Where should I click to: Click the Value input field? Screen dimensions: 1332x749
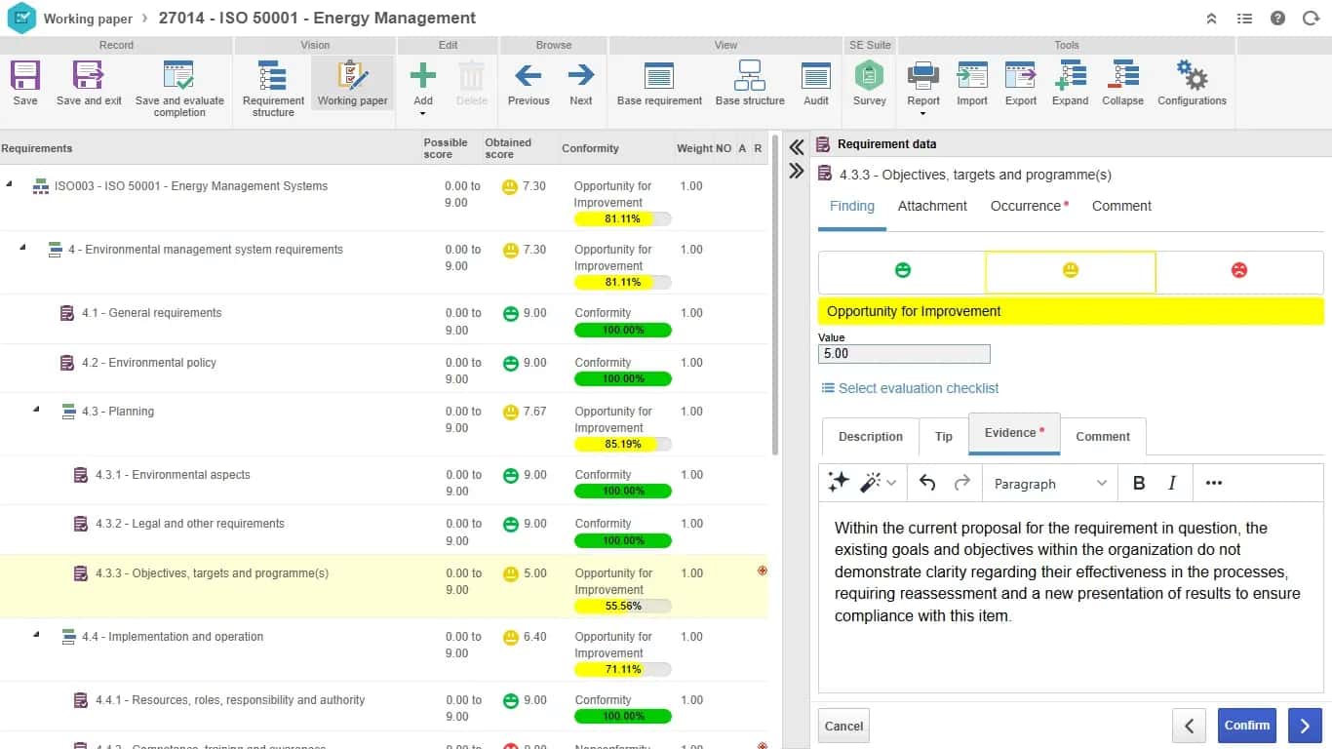click(904, 354)
